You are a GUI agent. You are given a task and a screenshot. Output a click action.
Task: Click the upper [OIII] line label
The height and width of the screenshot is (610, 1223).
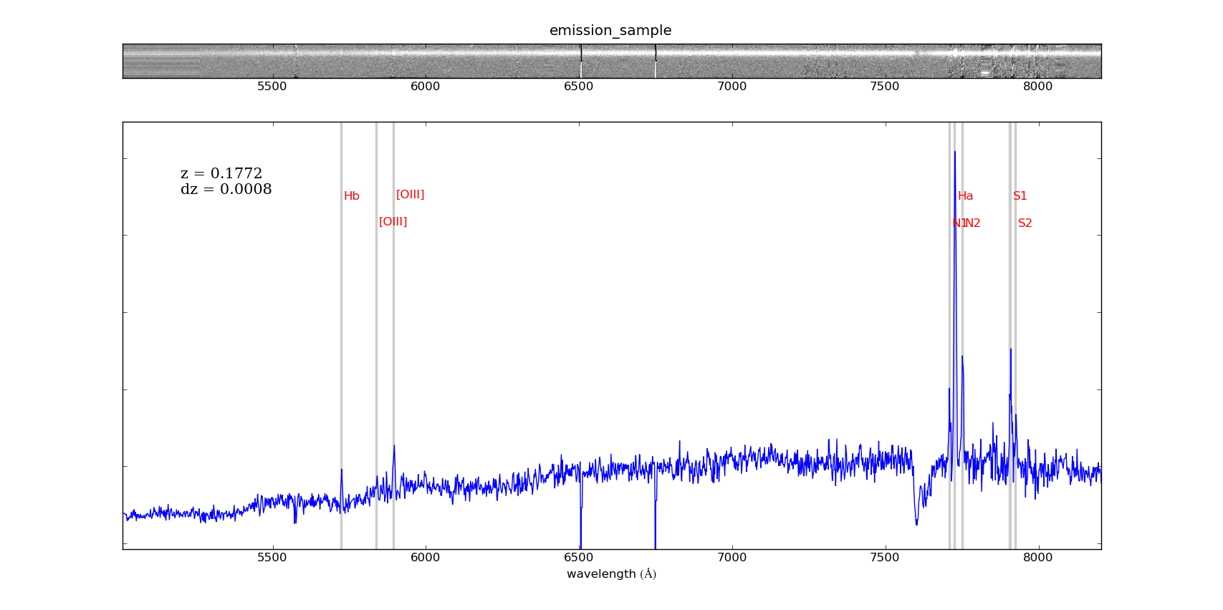click(411, 195)
